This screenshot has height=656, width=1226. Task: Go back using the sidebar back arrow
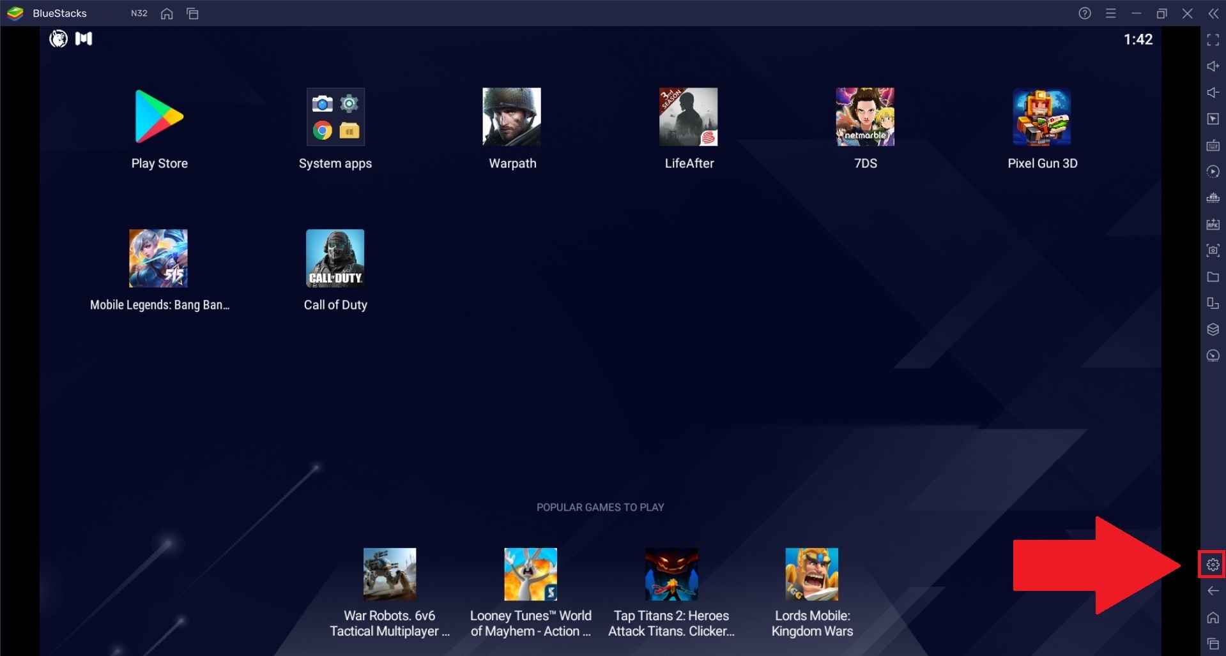click(x=1212, y=591)
